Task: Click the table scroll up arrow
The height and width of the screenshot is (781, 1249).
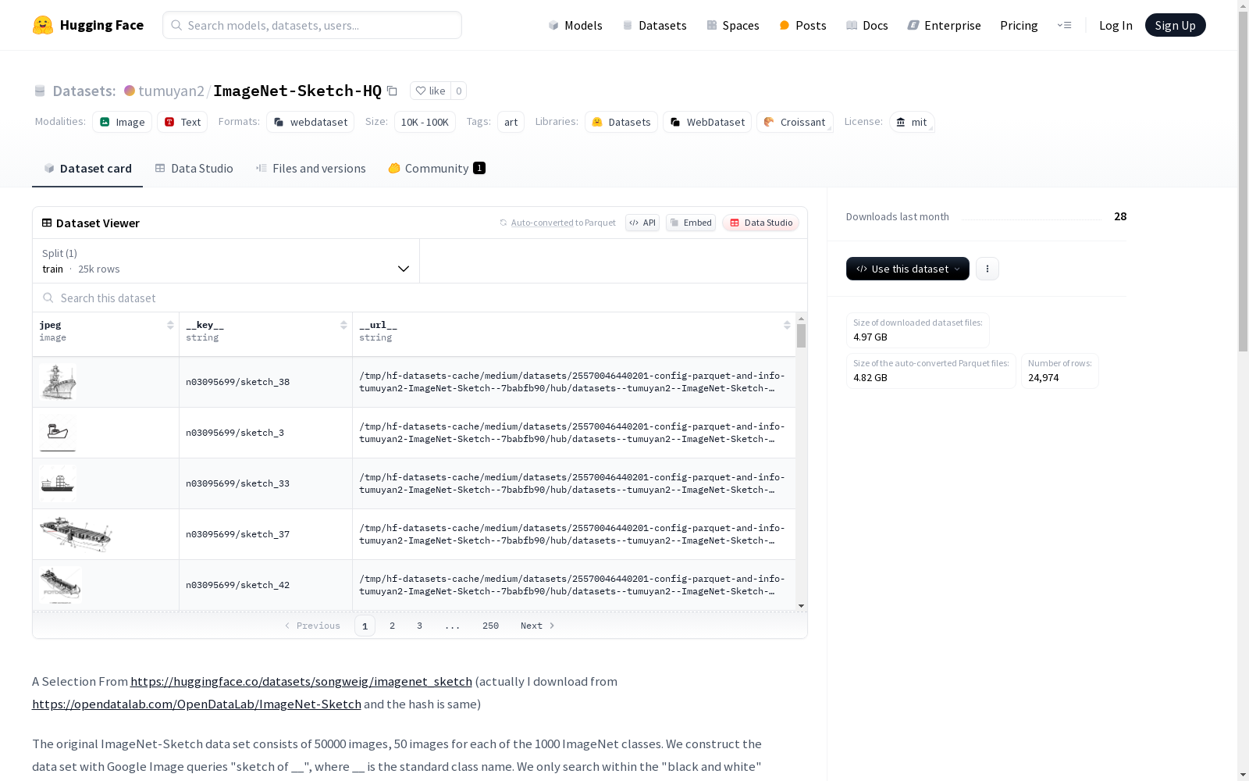Action: pos(801,319)
